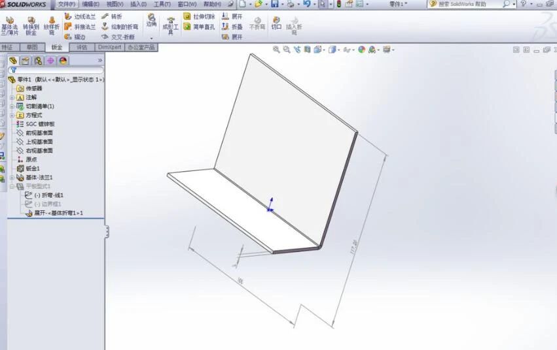The image size is (557, 350).
Task: Select 前视基准面 in the feature tree
Action: (39, 133)
